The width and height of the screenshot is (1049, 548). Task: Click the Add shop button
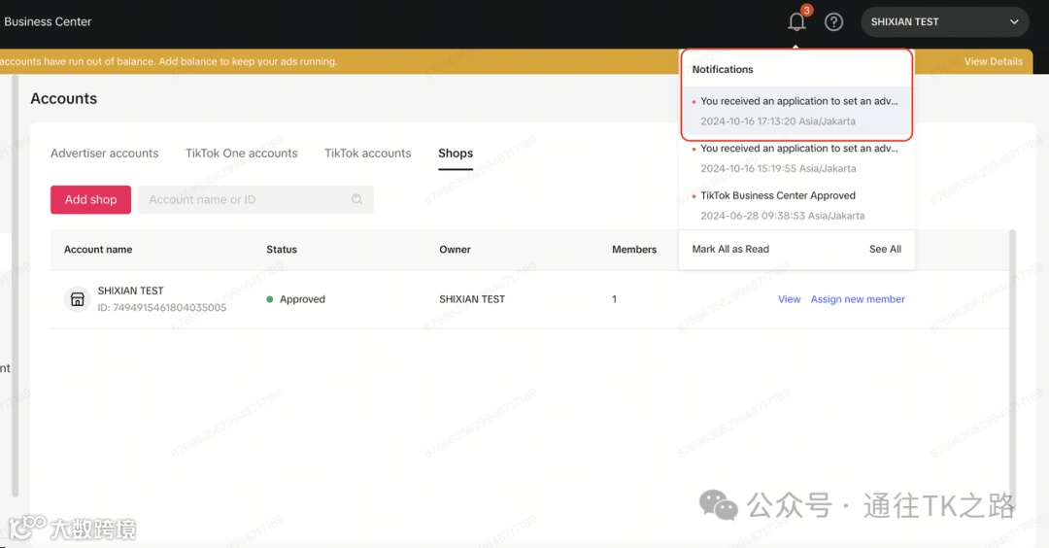click(x=91, y=199)
